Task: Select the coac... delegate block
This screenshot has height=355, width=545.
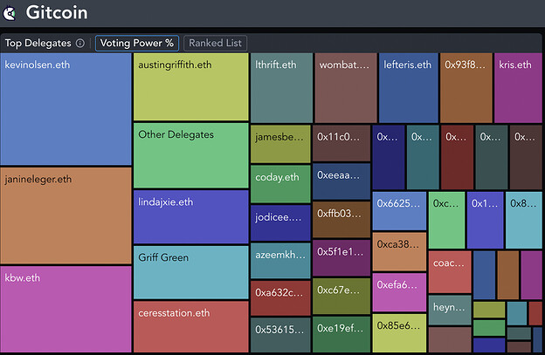Action: tap(450, 272)
